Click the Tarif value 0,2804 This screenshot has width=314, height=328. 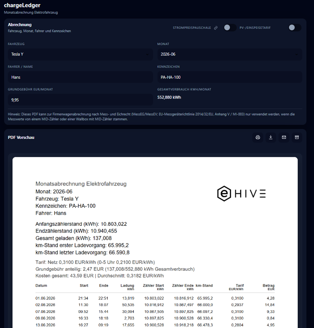237,325
